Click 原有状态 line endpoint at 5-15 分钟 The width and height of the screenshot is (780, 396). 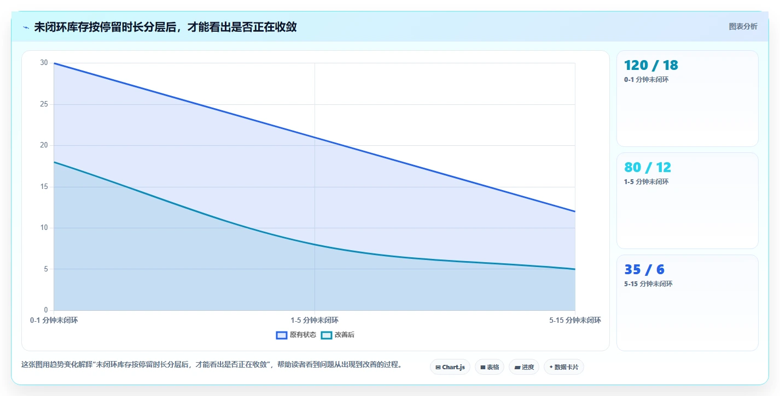(x=575, y=211)
